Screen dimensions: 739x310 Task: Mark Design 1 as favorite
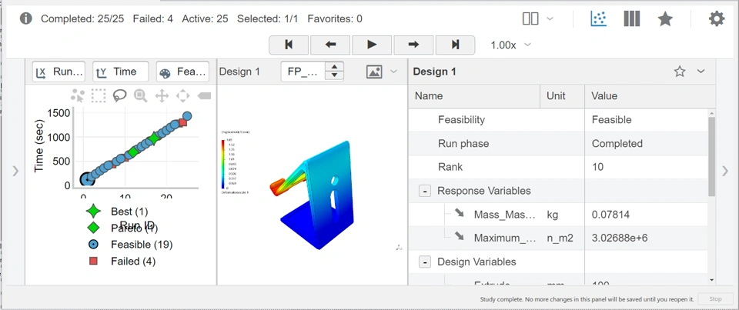pyautogui.click(x=680, y=72)
